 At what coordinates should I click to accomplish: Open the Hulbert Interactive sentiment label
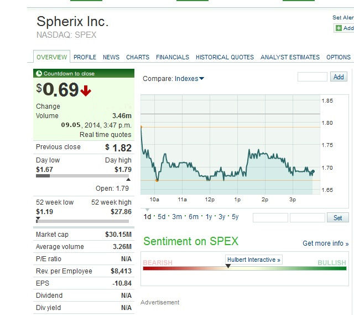[254, 260]
